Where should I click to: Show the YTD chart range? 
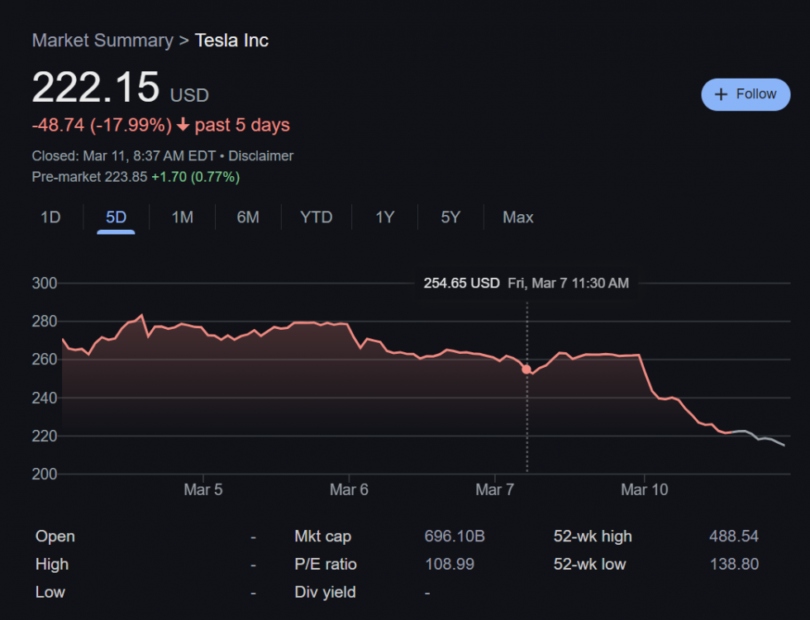316,217
